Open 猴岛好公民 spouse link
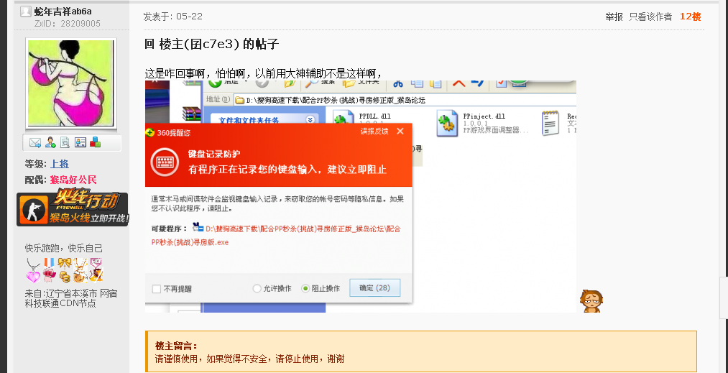Screen dimensions: 728x373 (x=73, y=180)
